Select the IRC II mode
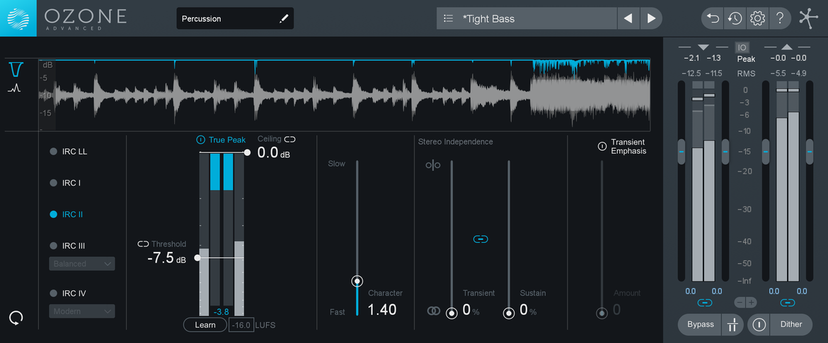 pos(66,215)
